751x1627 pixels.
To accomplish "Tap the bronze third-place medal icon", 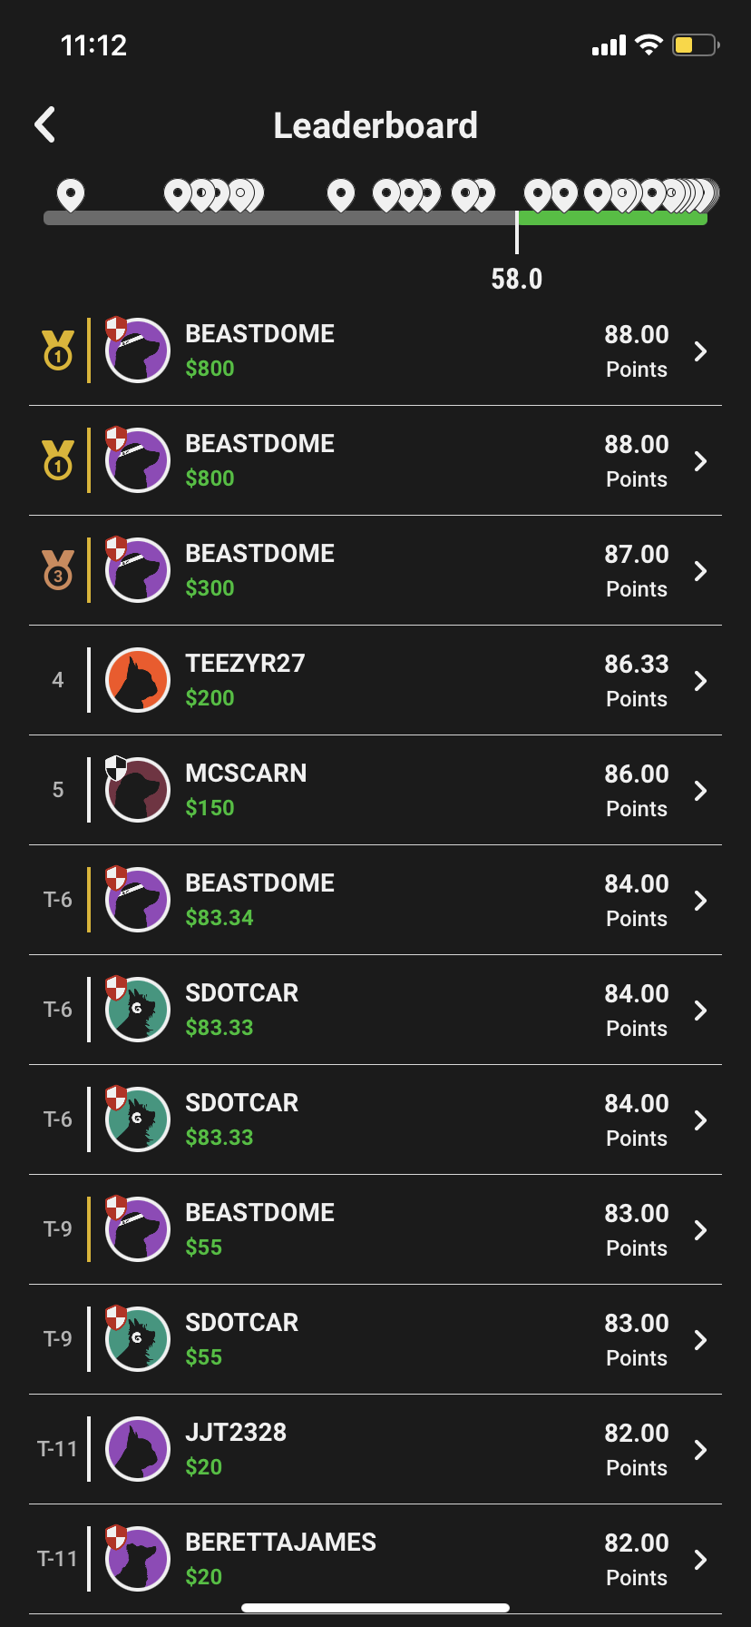I will [58, 570].
